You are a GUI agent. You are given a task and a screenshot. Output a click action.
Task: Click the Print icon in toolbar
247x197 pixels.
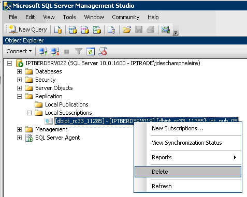click(x=150, y=29)
